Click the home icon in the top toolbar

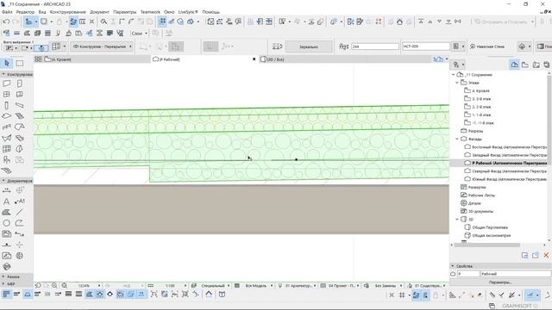(399, 22)
